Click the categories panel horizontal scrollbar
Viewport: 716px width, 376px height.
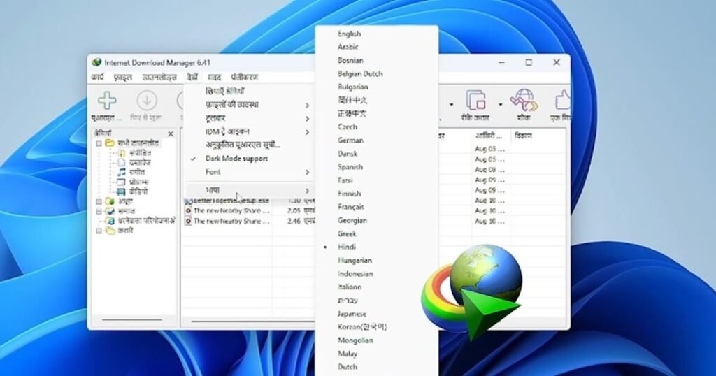(x=132, y=320)
